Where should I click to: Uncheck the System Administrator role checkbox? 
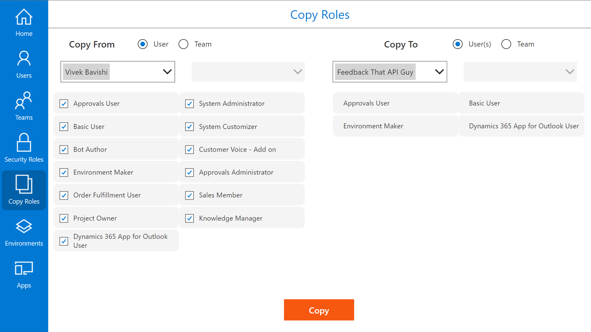[x=189, y=104]
